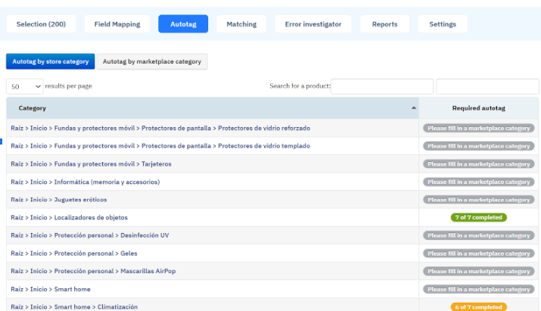Click the Required autotag column header
The width and height of the screenshot is (541, 311).
tap(478, 108)
